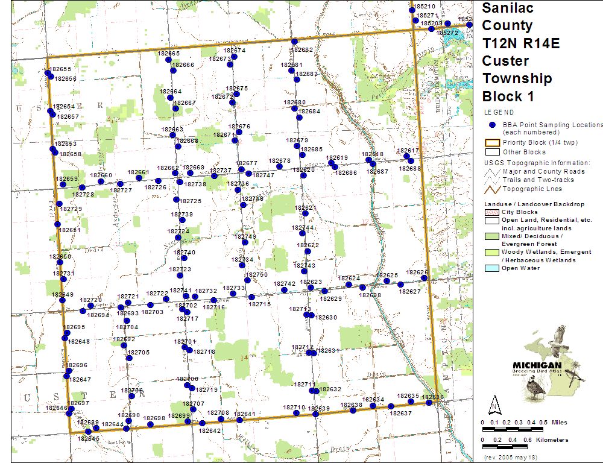603x463 pixels.
Task: Click the Trails and Two-tracks dotted symbol
Action: pos(492,180)
